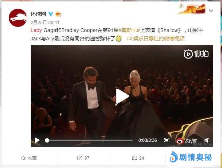The image size is (222, 168).
Task: Unmute the video via the speaker icon
Action: point(207,140)
